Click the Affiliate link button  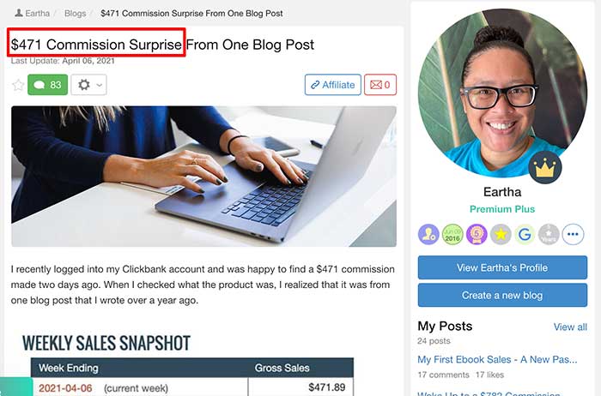tap(333, 85)
